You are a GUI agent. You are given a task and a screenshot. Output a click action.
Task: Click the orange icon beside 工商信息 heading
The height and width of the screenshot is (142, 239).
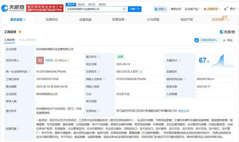20,32
